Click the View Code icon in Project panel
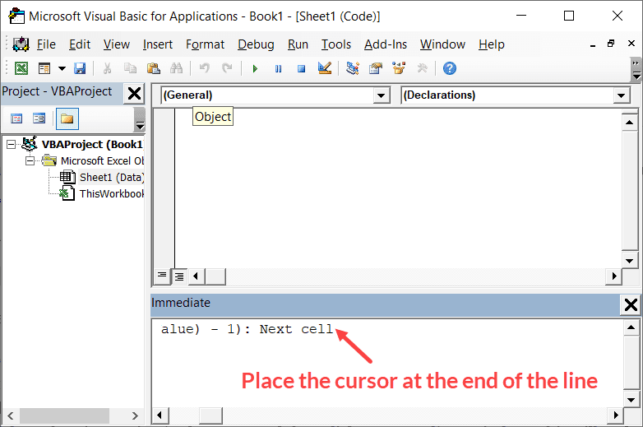Viewport: 643px width, 427px height. 16,119
